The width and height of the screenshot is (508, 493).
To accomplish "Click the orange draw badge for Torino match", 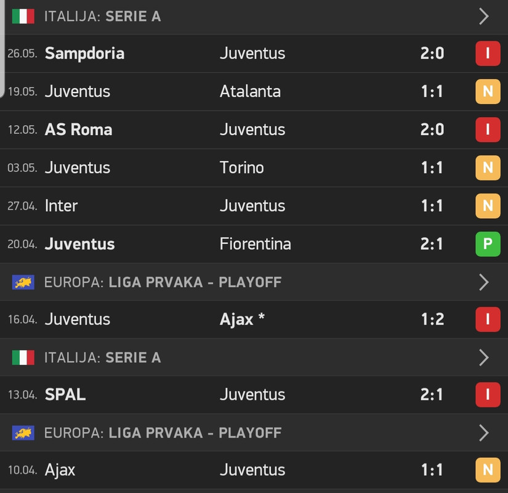I will tap(488, 168).
